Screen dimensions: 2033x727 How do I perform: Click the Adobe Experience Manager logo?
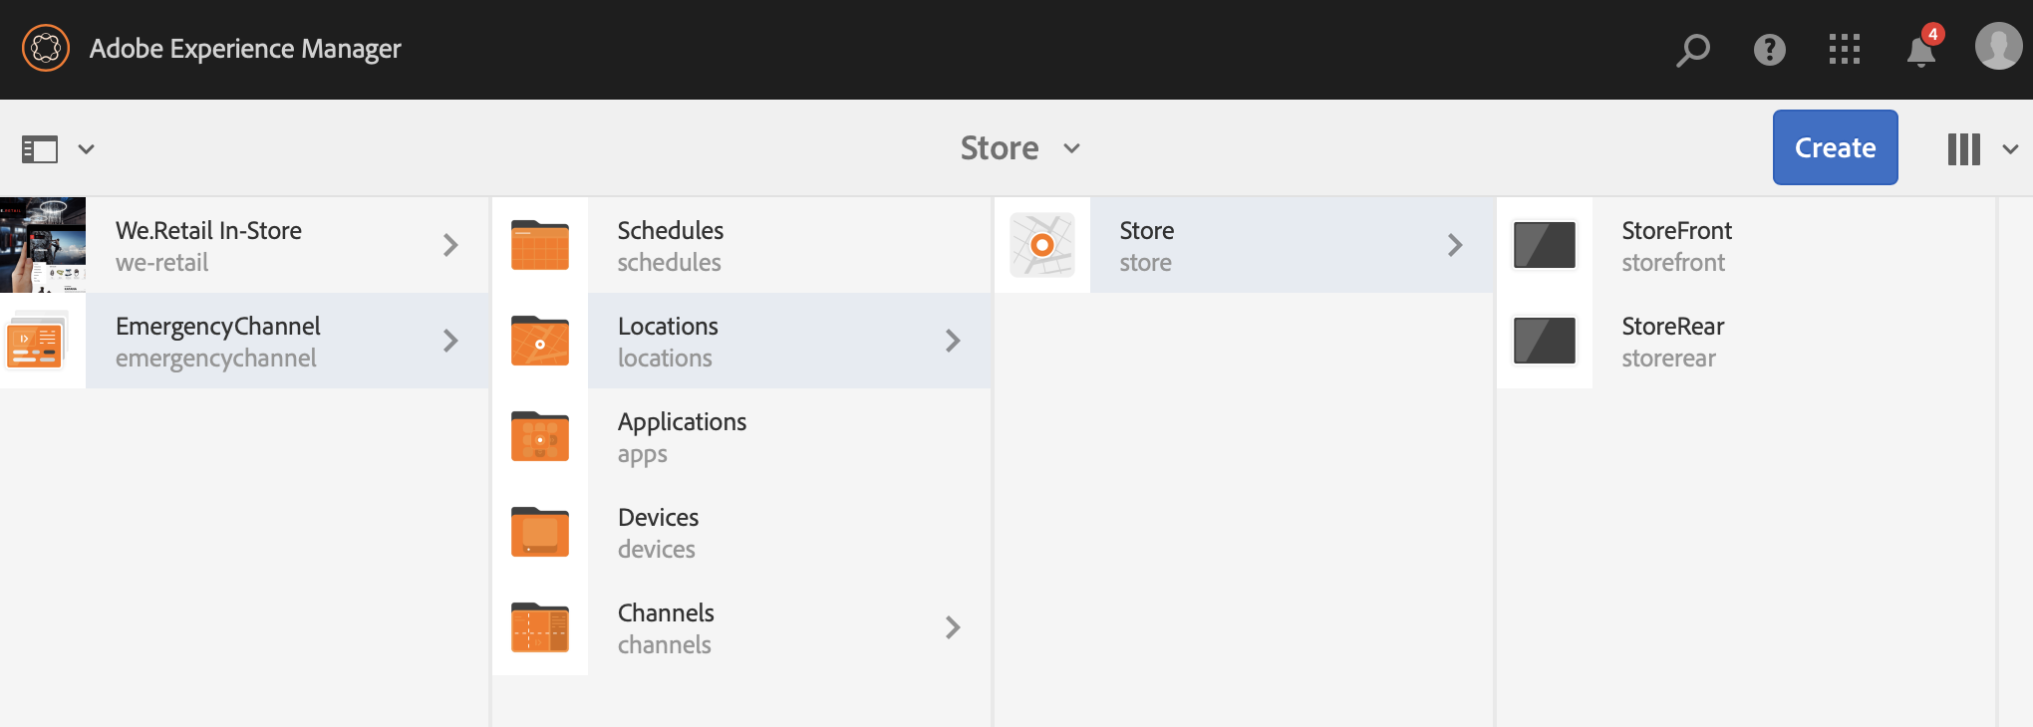point(46,48)
